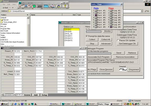The height and width of the screenshot is (106, 151).
Task: Toggle the Port #3 checkbox
Action: 96,15
